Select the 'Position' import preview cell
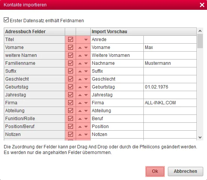Image resolution: width=207 pixels, height=180 pixels. pos(117,127)
